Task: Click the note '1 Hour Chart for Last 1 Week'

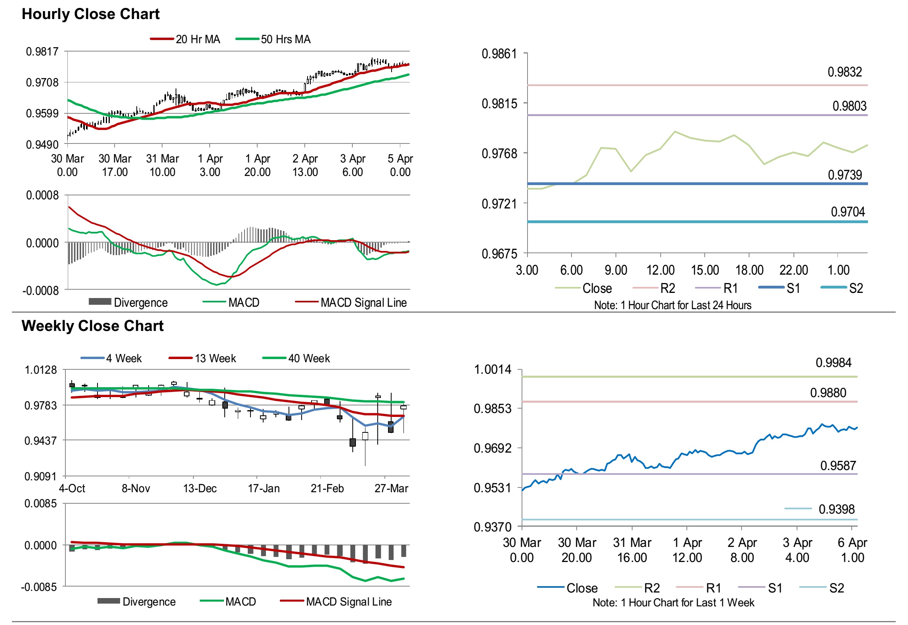Action: (x=673, y=602)
